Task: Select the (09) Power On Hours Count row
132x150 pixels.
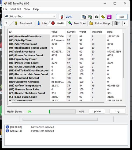Action: [65, 55]
